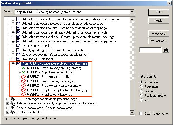Click document icon beside Odcinek przewodu elektroen.
The image size is (173, 125).
coord(18,19)
